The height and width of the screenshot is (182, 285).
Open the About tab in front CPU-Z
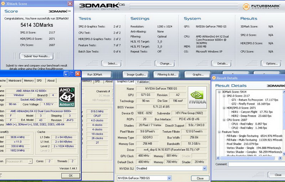(51, 80)
